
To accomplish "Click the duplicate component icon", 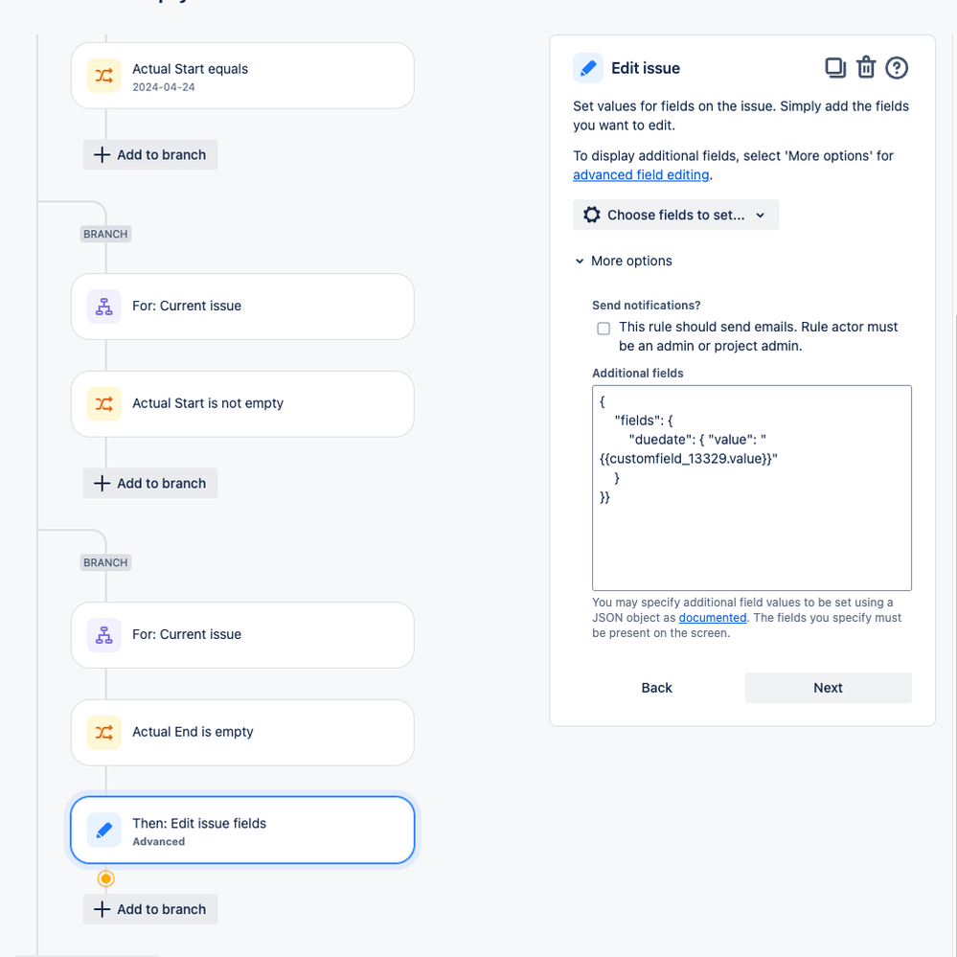I will coord(835,68).
